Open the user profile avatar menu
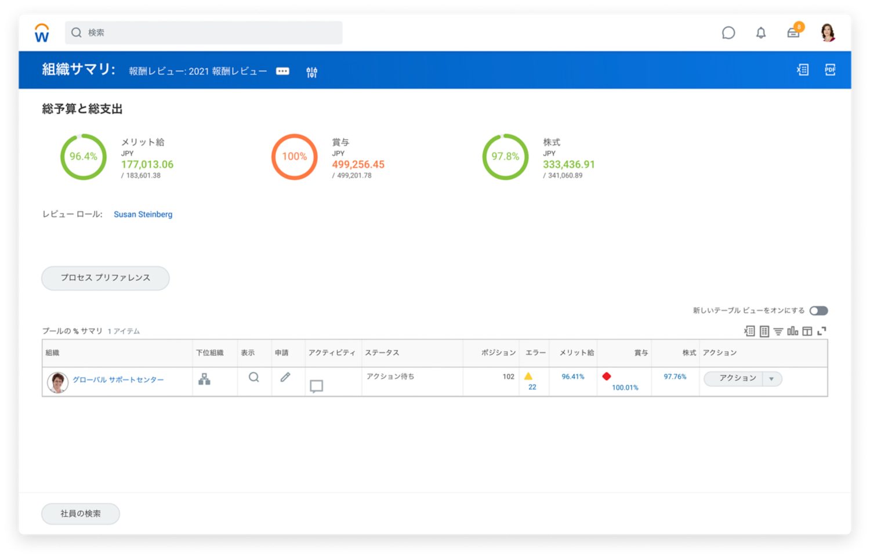This screenshot has width=870, height=558. (828, 32)
